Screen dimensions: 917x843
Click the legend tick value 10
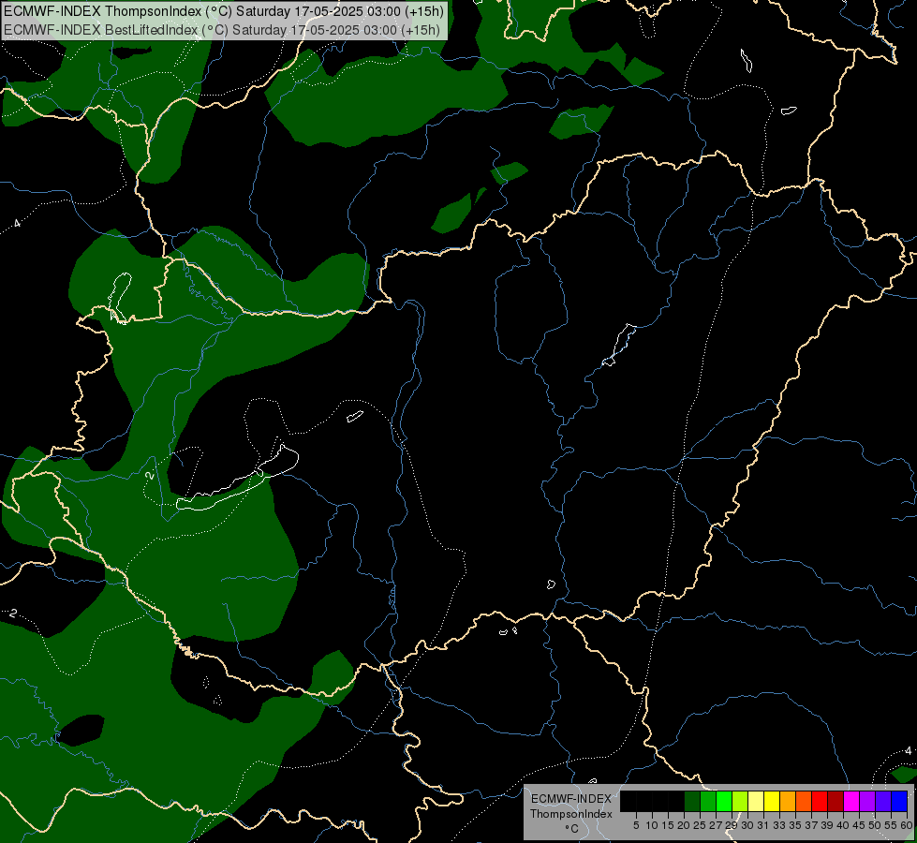652,825
